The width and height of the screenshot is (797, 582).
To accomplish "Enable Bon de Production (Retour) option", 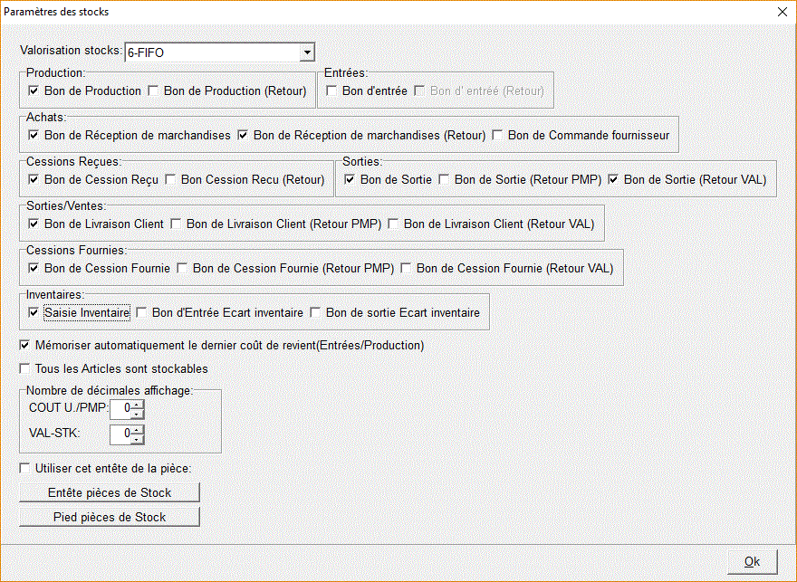I will coord(153,91).
